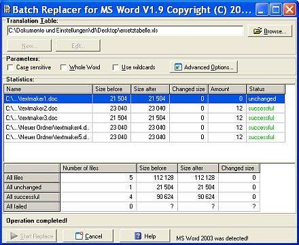Click the MS Word 2003 was detected message

coord(212,238)
